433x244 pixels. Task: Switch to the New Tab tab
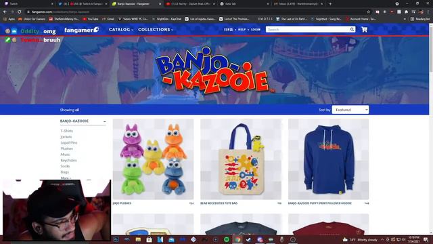tap(244, 4)
